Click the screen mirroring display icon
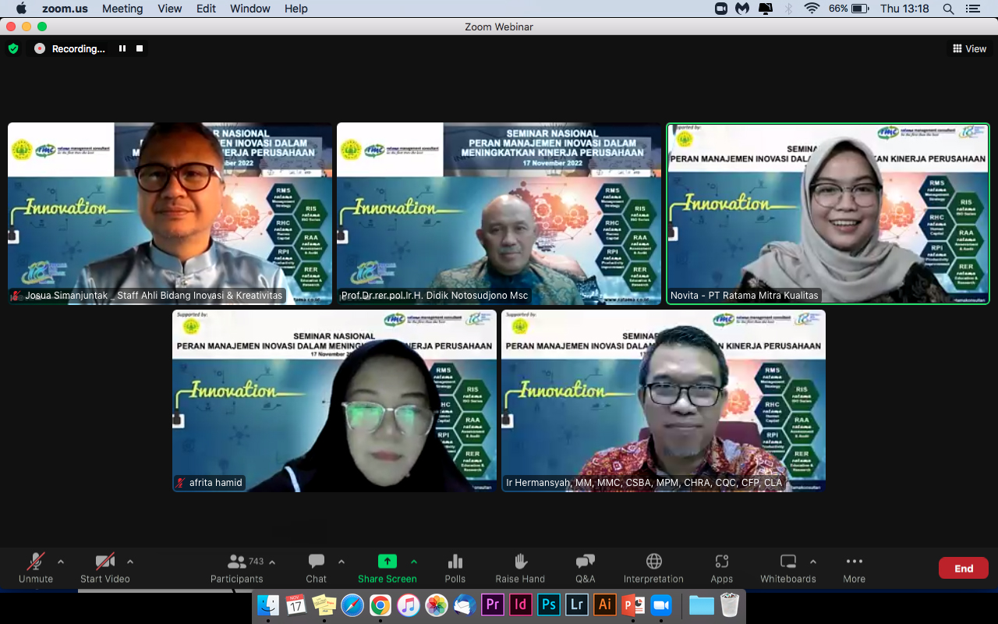This screenshot has width=998, height=624. pyautogui.click(x=765, y=9)
